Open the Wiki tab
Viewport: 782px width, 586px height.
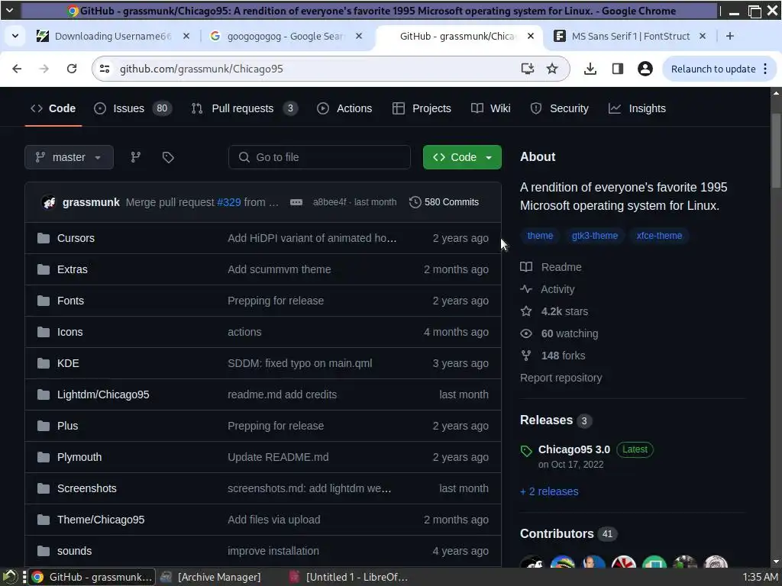coord(491,108)
